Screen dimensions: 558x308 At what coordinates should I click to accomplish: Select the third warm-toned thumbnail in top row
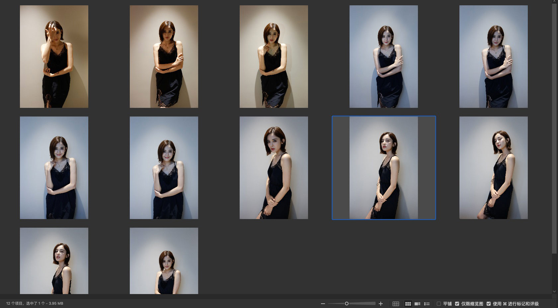(x=274, y=56)
